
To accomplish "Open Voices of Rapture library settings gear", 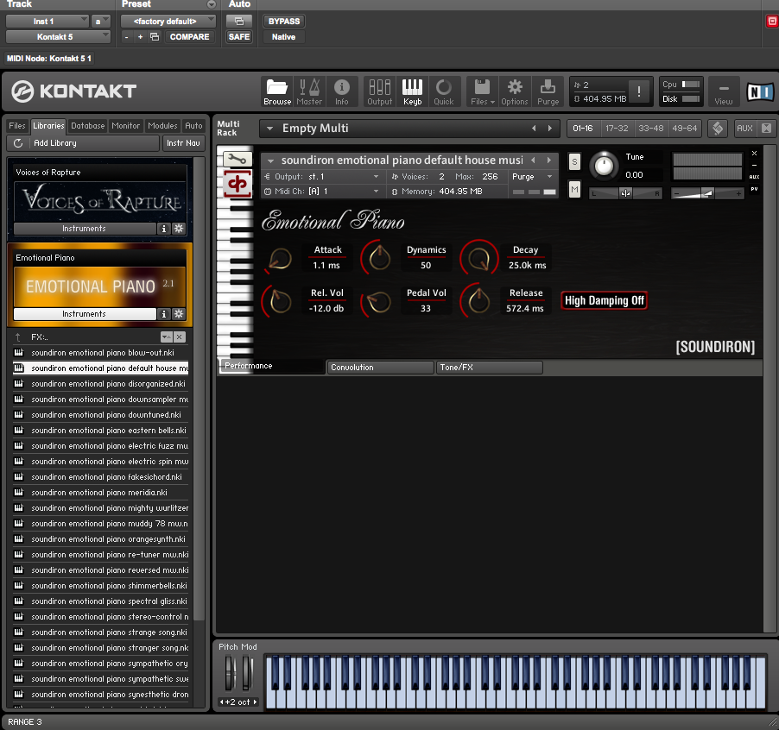I will click(179, 229).
